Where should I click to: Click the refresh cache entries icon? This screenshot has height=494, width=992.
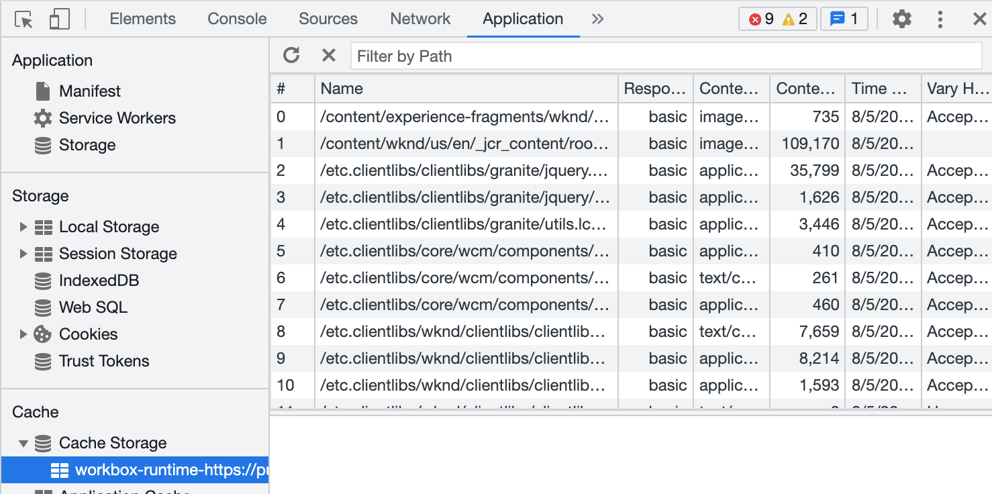pyautogui.click(x=291, y=55)
